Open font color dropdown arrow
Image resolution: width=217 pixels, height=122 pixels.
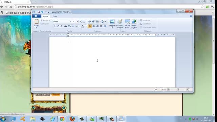coord(85,26)
